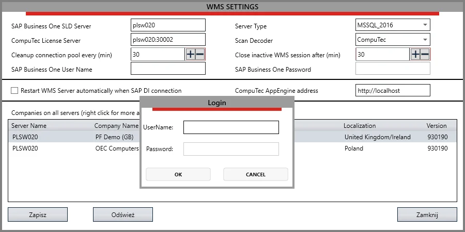The height and width of the screenshot is (232, 465).
Task: Sort by Server Name column header
Action: pyautogui.click(x=29, y=125)
